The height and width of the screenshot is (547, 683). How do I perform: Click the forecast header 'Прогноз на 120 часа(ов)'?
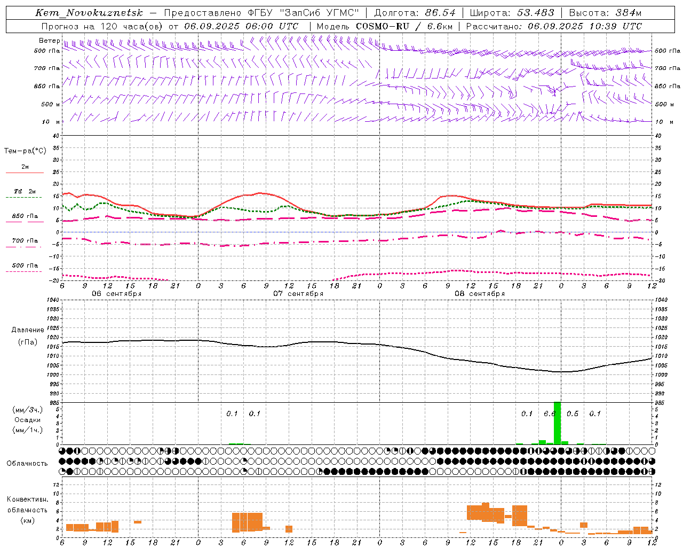103,26
